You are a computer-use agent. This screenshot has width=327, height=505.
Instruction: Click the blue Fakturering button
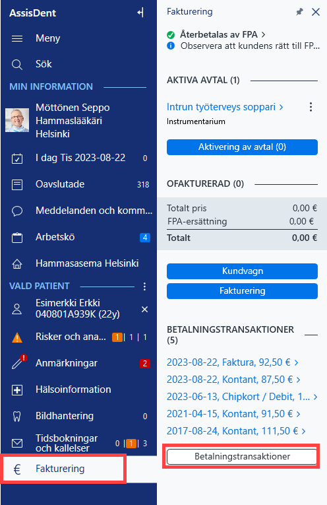[242, 291]
